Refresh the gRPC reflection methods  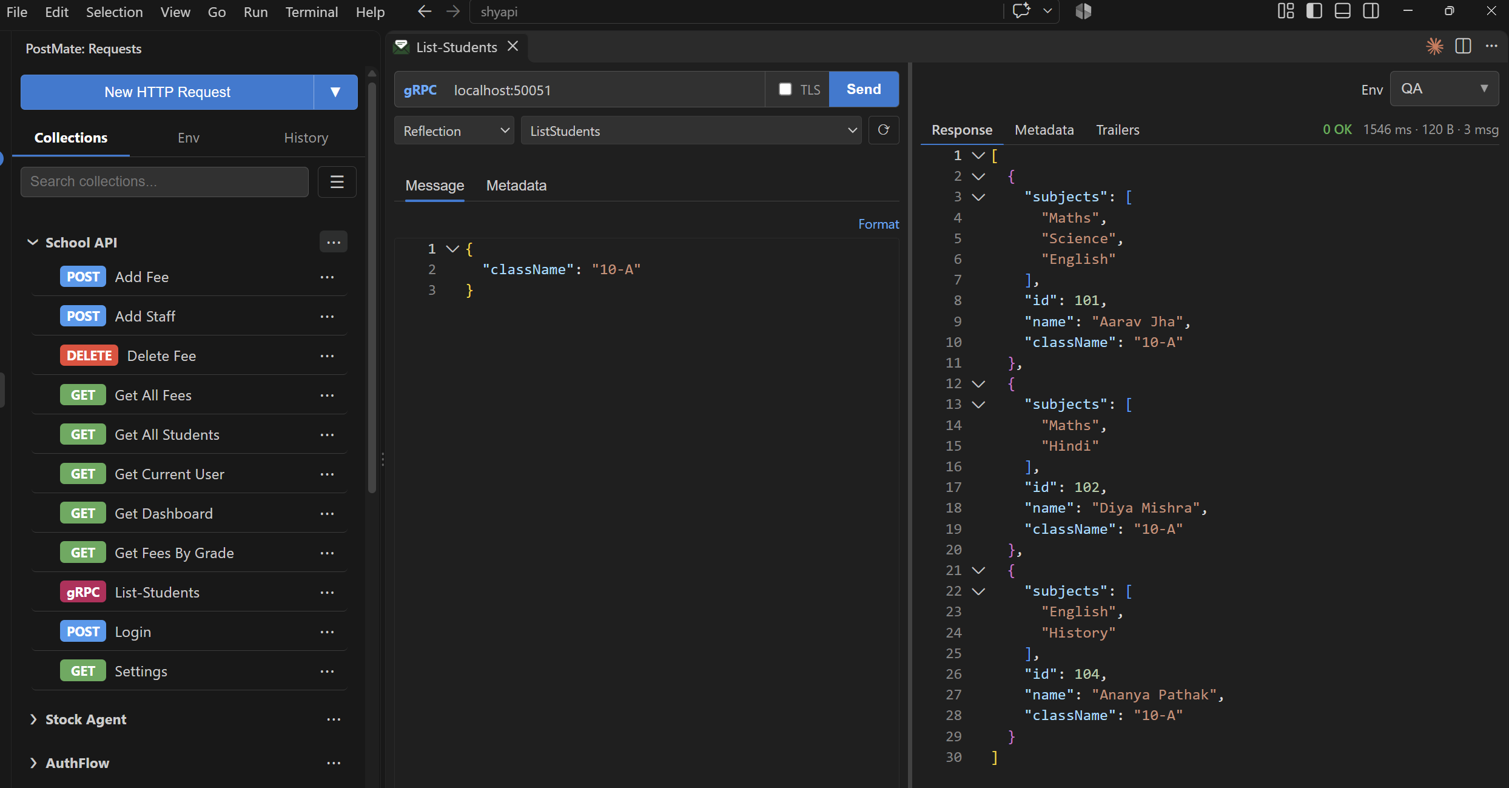tap(884, 130)
